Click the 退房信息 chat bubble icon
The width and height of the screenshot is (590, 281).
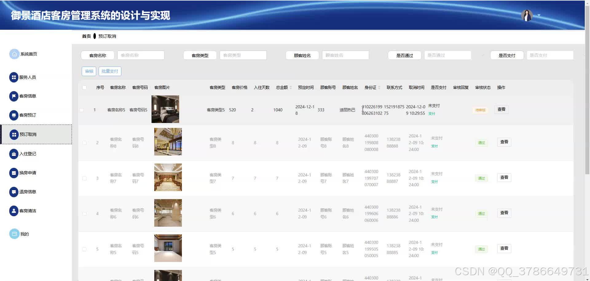14,192
